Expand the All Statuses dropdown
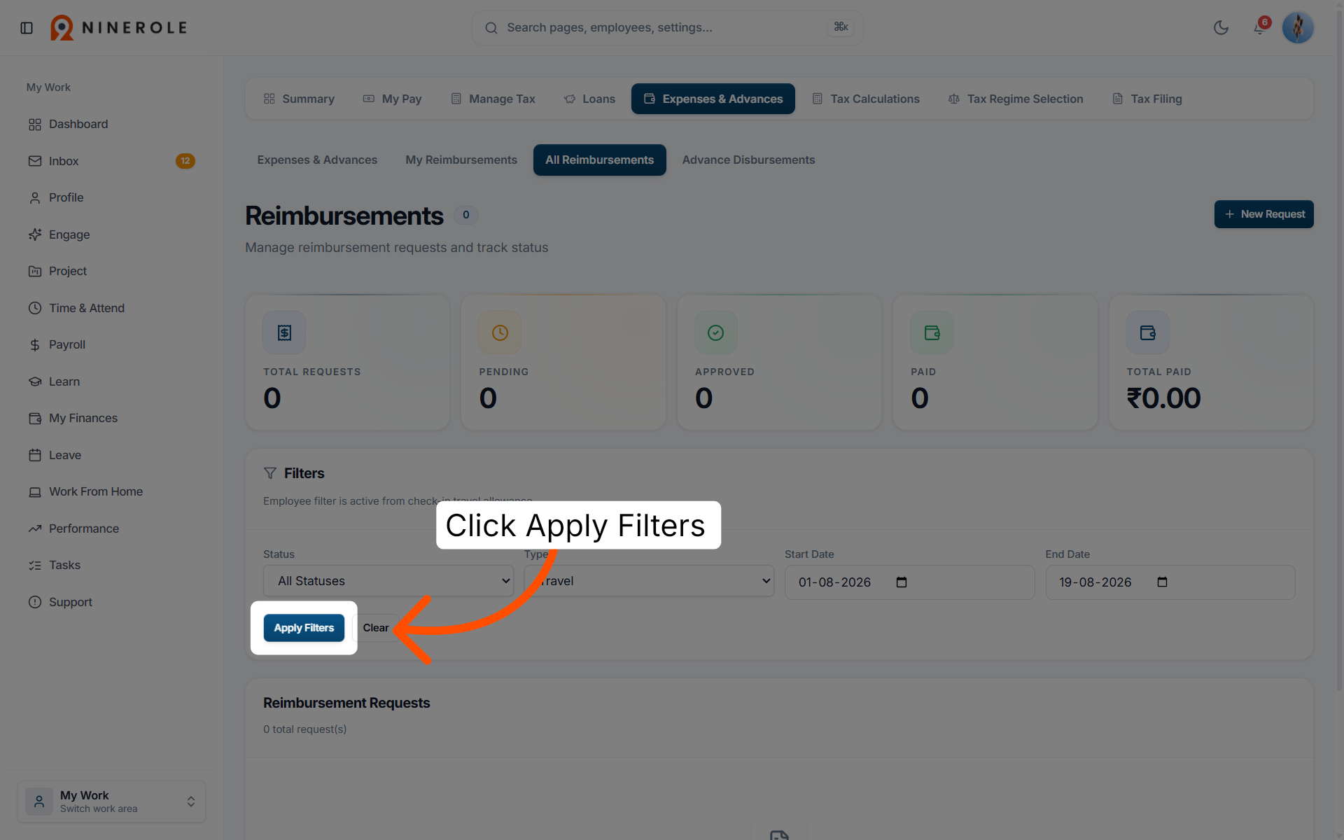Screen dimensions: 1344x840 coord(388,581)
